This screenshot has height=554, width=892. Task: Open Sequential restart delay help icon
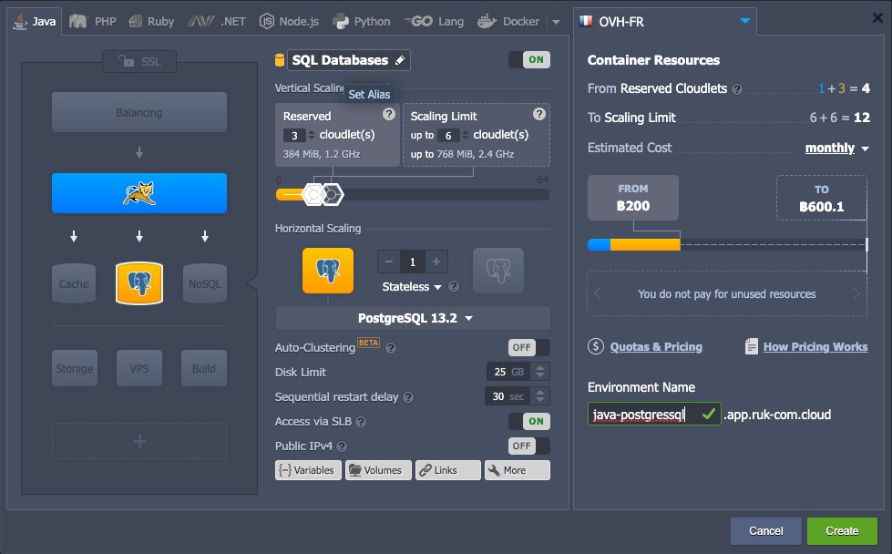coord(408,397)
